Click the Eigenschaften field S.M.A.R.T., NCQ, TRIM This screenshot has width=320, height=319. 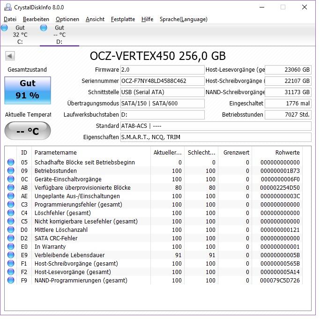pyautogui.click(x=216, y=137)
